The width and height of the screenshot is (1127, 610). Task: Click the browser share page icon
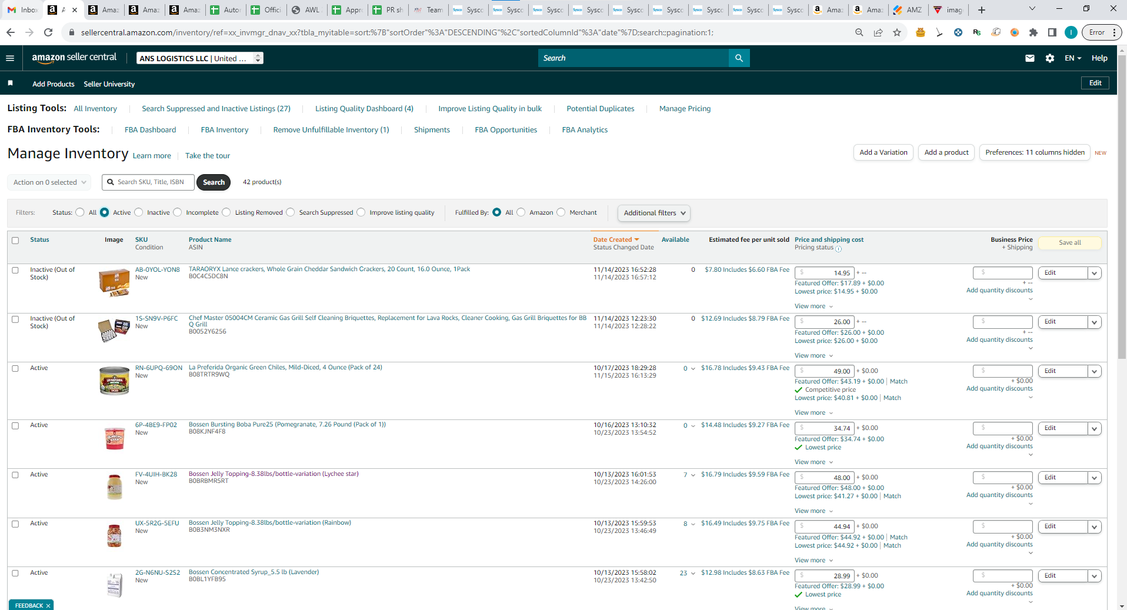coord(878,32)
